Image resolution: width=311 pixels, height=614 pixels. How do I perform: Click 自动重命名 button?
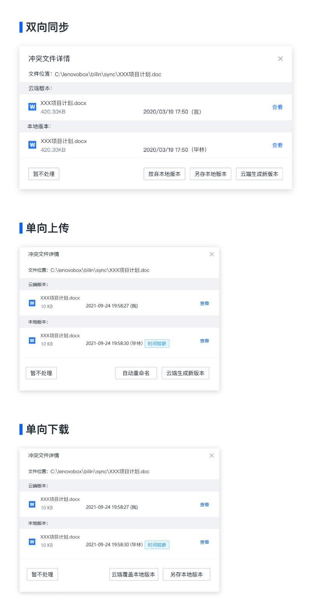[136, 373]
